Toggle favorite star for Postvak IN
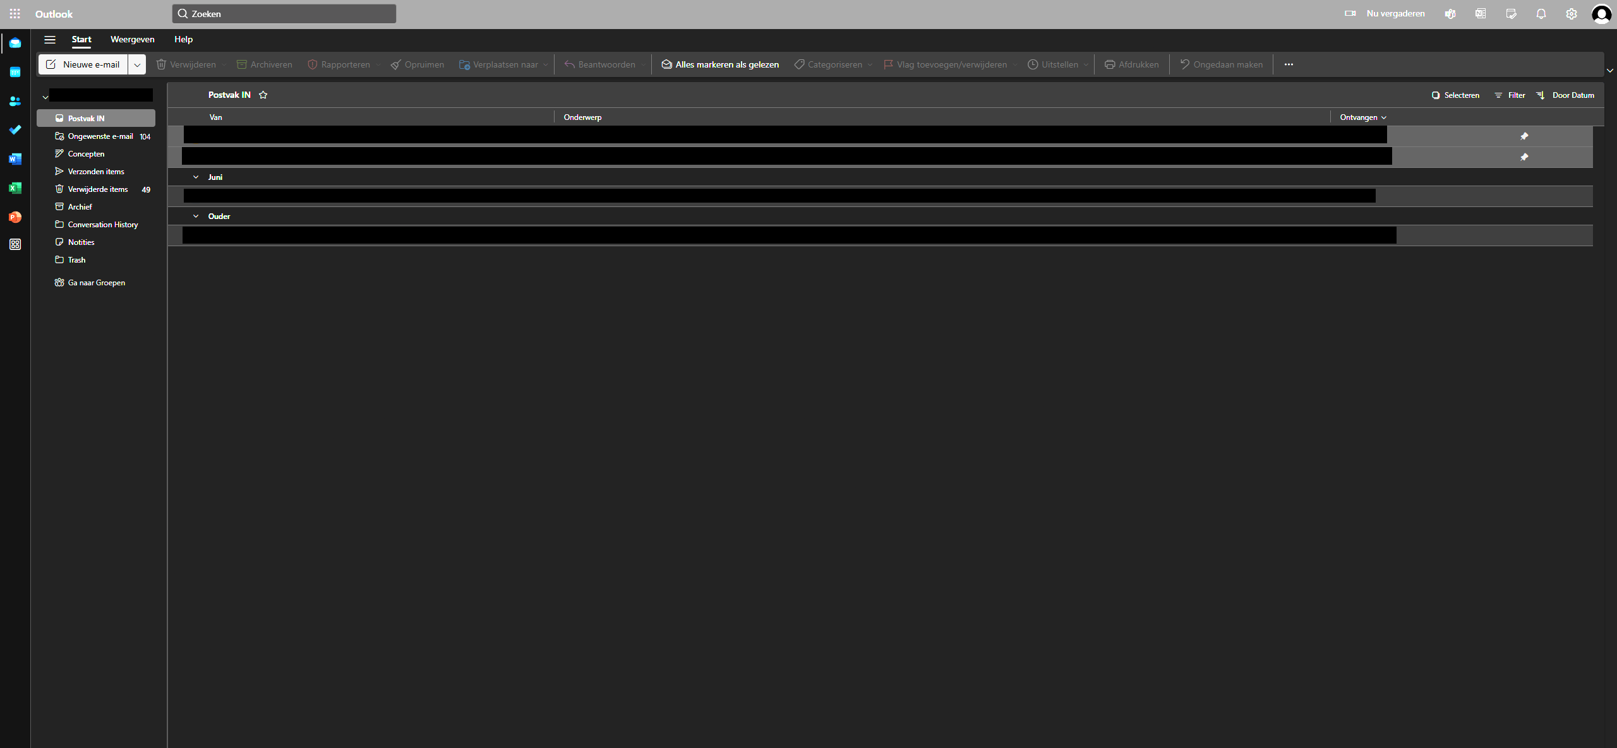 263,95
